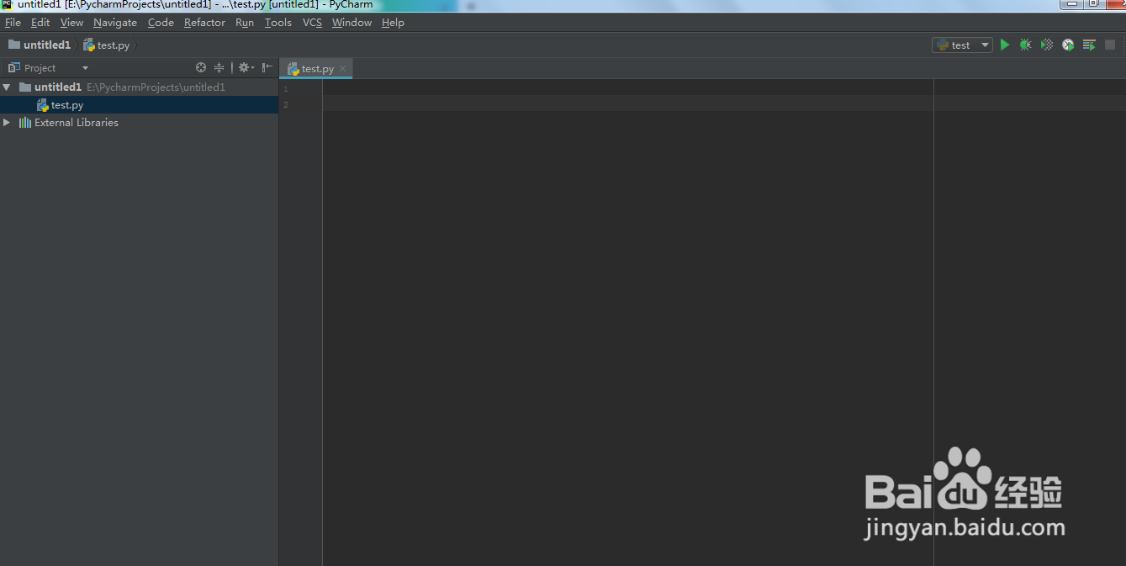The width and height of the screenshot is (1126, 566).
Task: Click Python file icon beside test.py in tree
Action: (x=43, y=105)
